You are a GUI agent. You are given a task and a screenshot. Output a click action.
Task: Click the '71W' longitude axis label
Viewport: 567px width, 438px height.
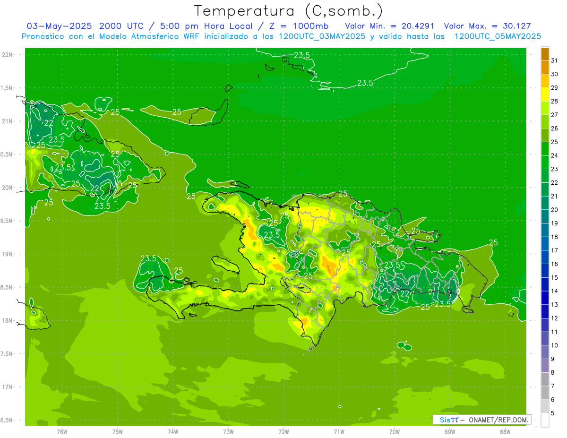coord(339,432)
